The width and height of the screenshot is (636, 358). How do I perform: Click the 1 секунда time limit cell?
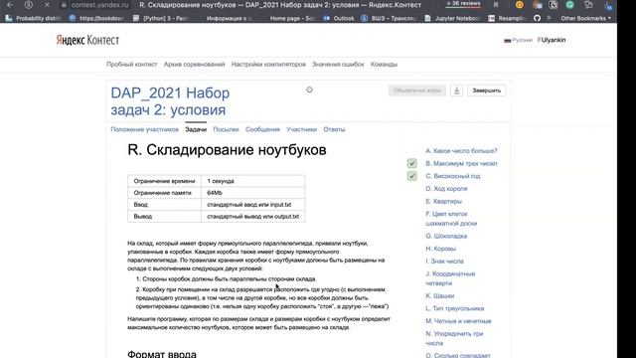253,181
